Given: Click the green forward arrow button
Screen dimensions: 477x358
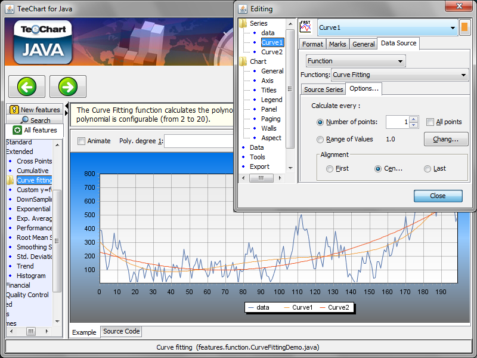Looking at the screenshot, I should pos(68,87).
